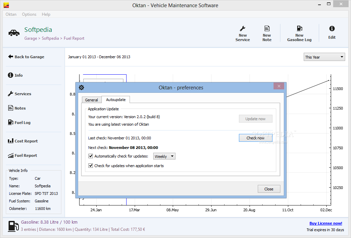This screenshot has height=238, width=351.
Task: Click License Plate value SPD TST 2013
Action: pyautogui.click(x=46, y=193)
